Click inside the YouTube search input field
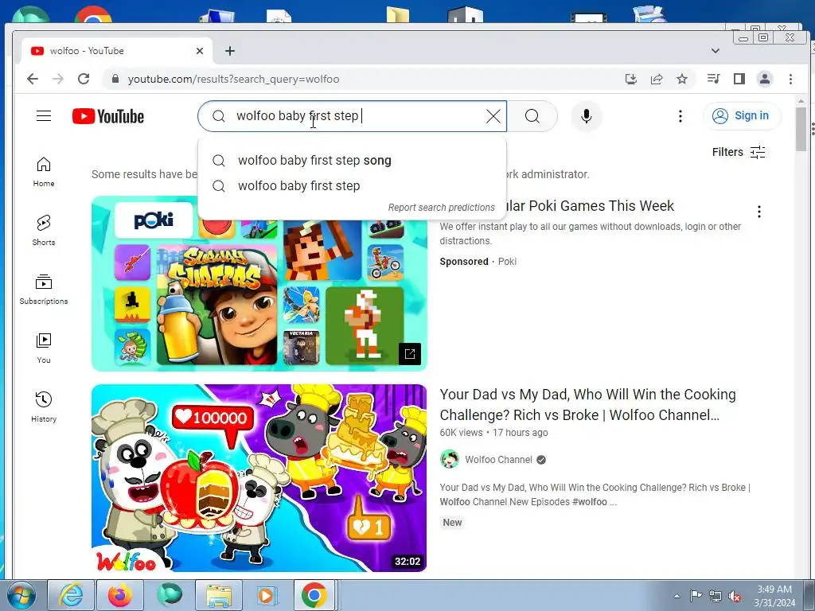 (352, 116)
